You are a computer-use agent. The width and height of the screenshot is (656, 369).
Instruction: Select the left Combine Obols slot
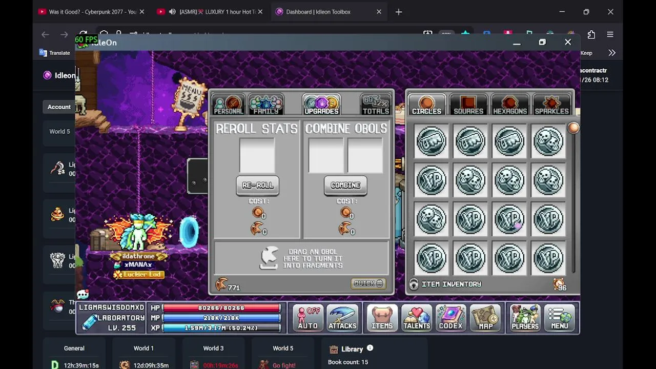point(326,156)
